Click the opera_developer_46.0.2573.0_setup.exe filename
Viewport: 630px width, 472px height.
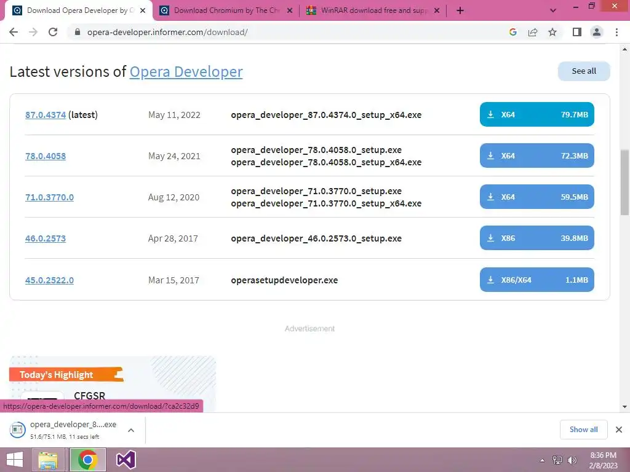click(316, 238)
